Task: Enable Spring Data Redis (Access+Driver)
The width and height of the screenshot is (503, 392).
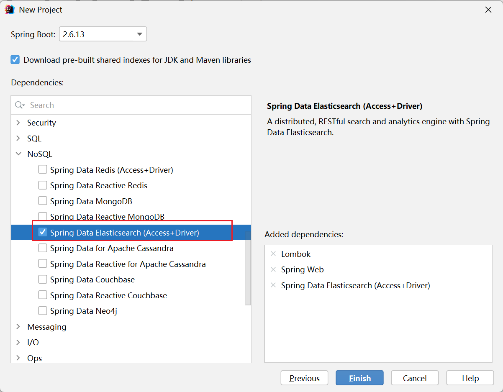Action: (43, 170)
